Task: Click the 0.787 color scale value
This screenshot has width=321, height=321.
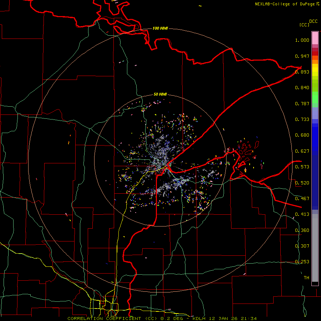Action: (302, 103)
